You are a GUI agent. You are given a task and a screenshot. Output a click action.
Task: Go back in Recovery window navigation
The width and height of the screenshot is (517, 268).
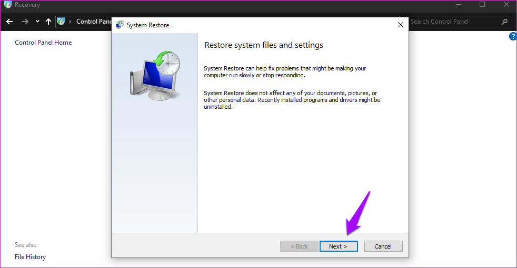tap(9, 22)
